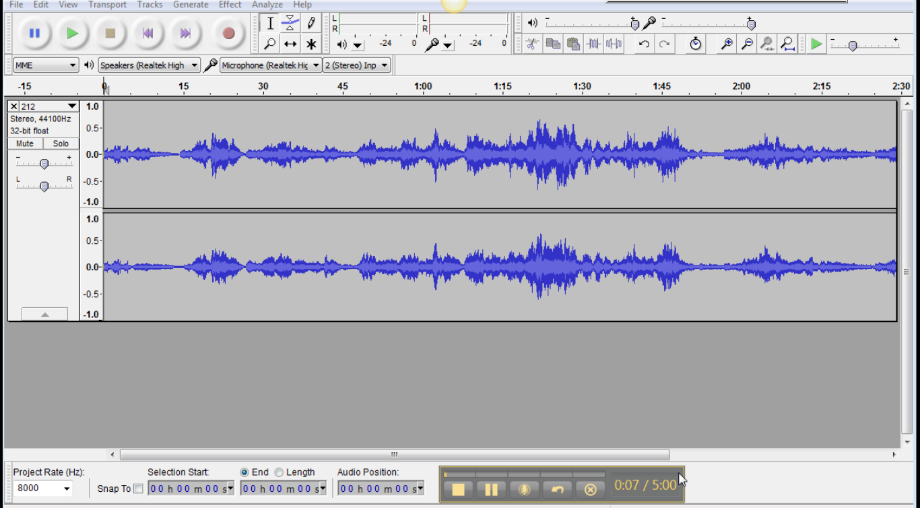The image size is (920, 508).
Task: Open the Tracks menu
Action: 150,5
